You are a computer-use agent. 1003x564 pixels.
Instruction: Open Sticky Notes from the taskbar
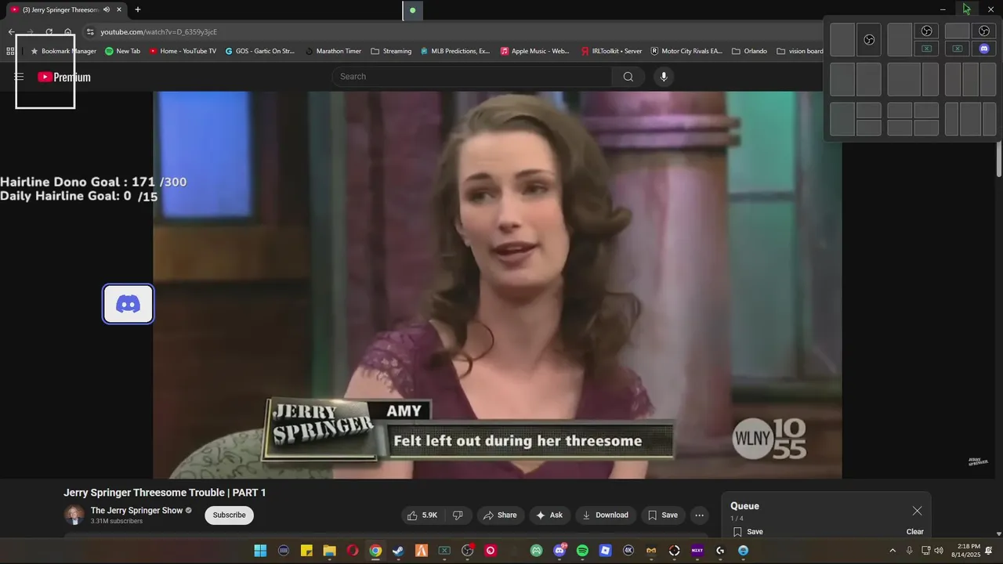(x=306, y=551)
